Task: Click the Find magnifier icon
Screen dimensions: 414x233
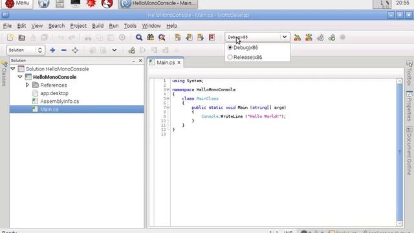Action: (x=139, y=38)
